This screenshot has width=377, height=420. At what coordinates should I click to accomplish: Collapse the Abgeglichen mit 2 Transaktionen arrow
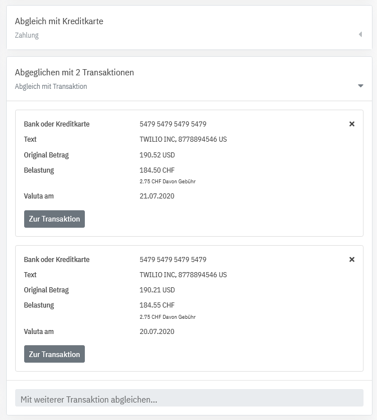pyautogui.click(x=361, y=86)
